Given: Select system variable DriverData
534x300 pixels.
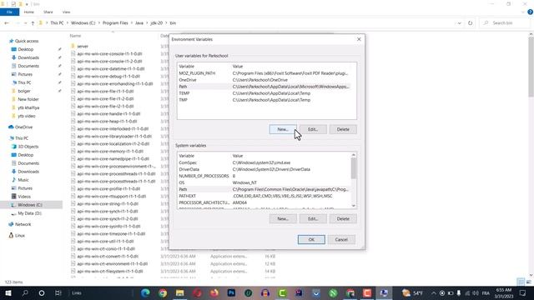Looking at the screenshot, I should [x=264, y=169].
